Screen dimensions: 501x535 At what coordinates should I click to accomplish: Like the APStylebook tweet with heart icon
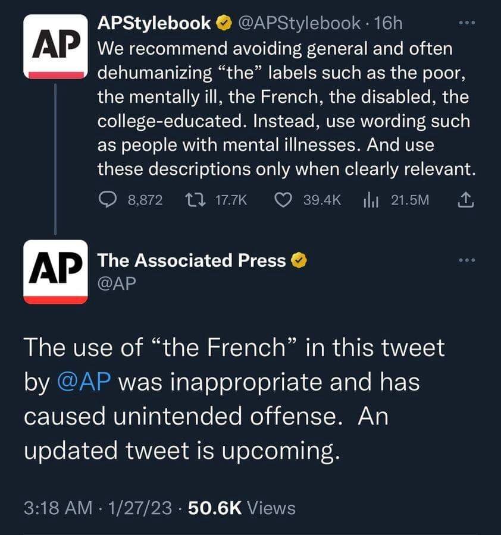[x=282, y=200]
